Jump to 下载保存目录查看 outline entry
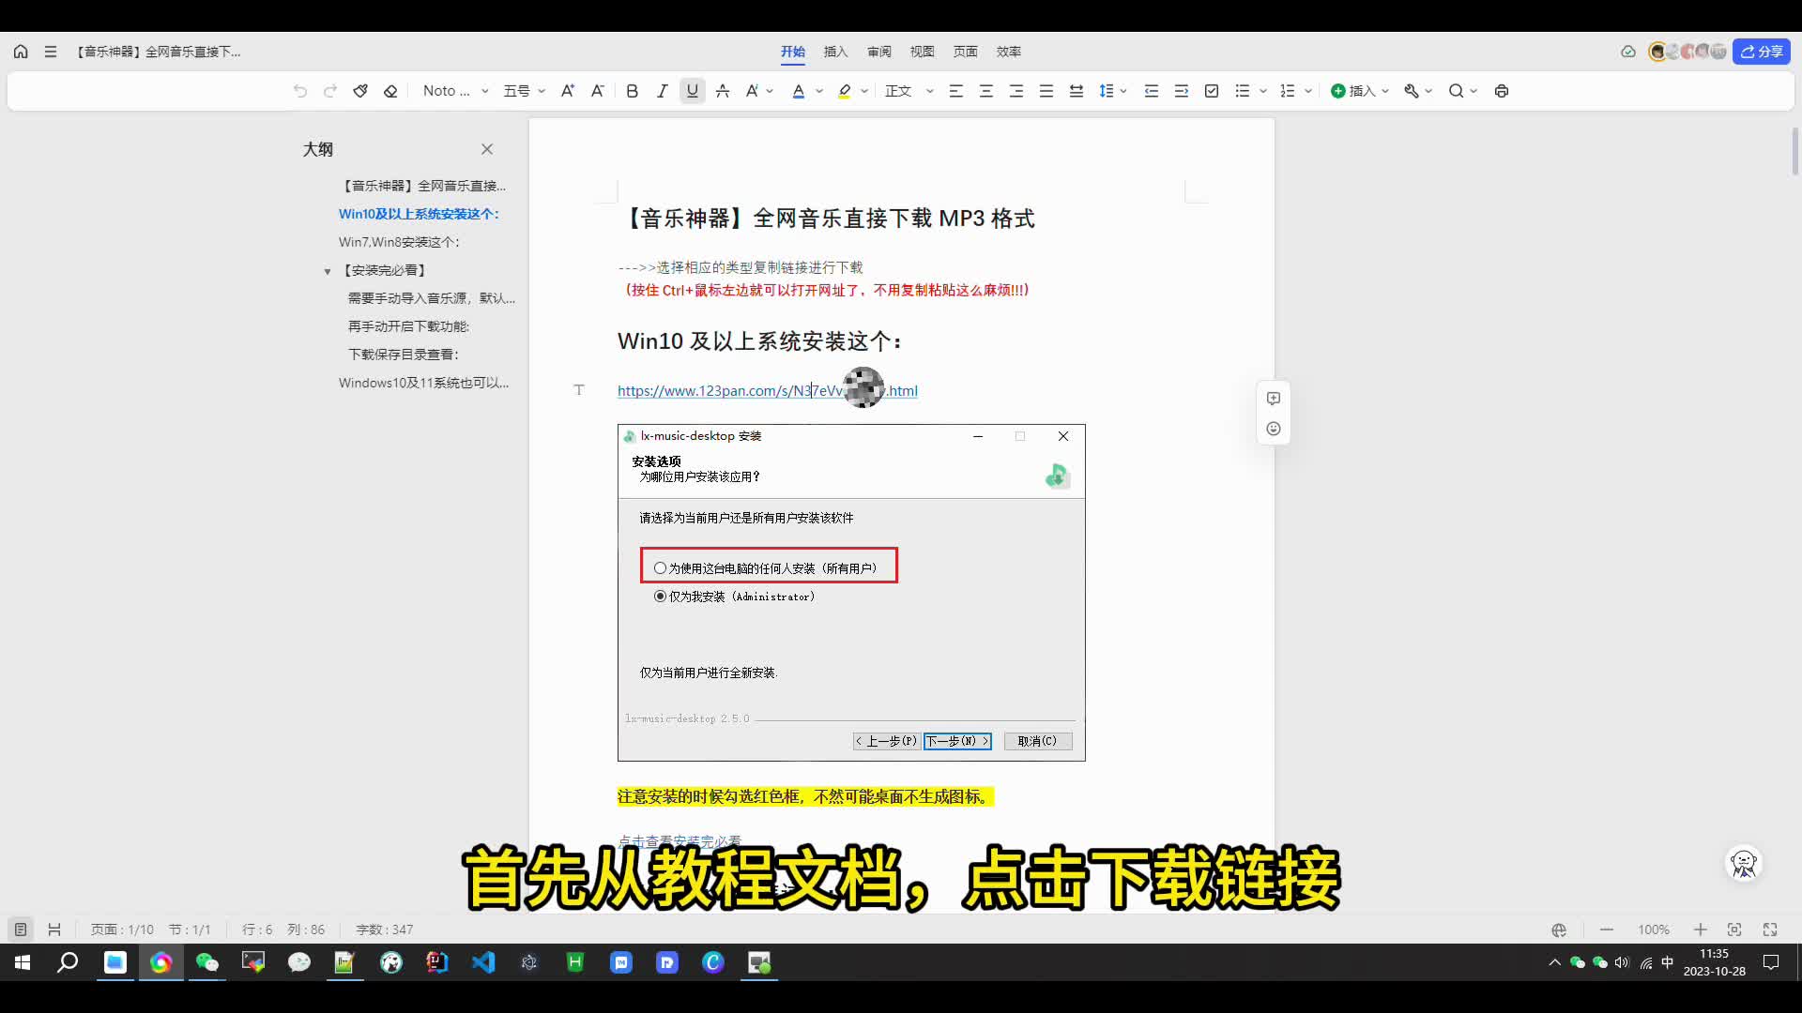This screenshot has height=1013, width=1802. [x=404, y=355]
